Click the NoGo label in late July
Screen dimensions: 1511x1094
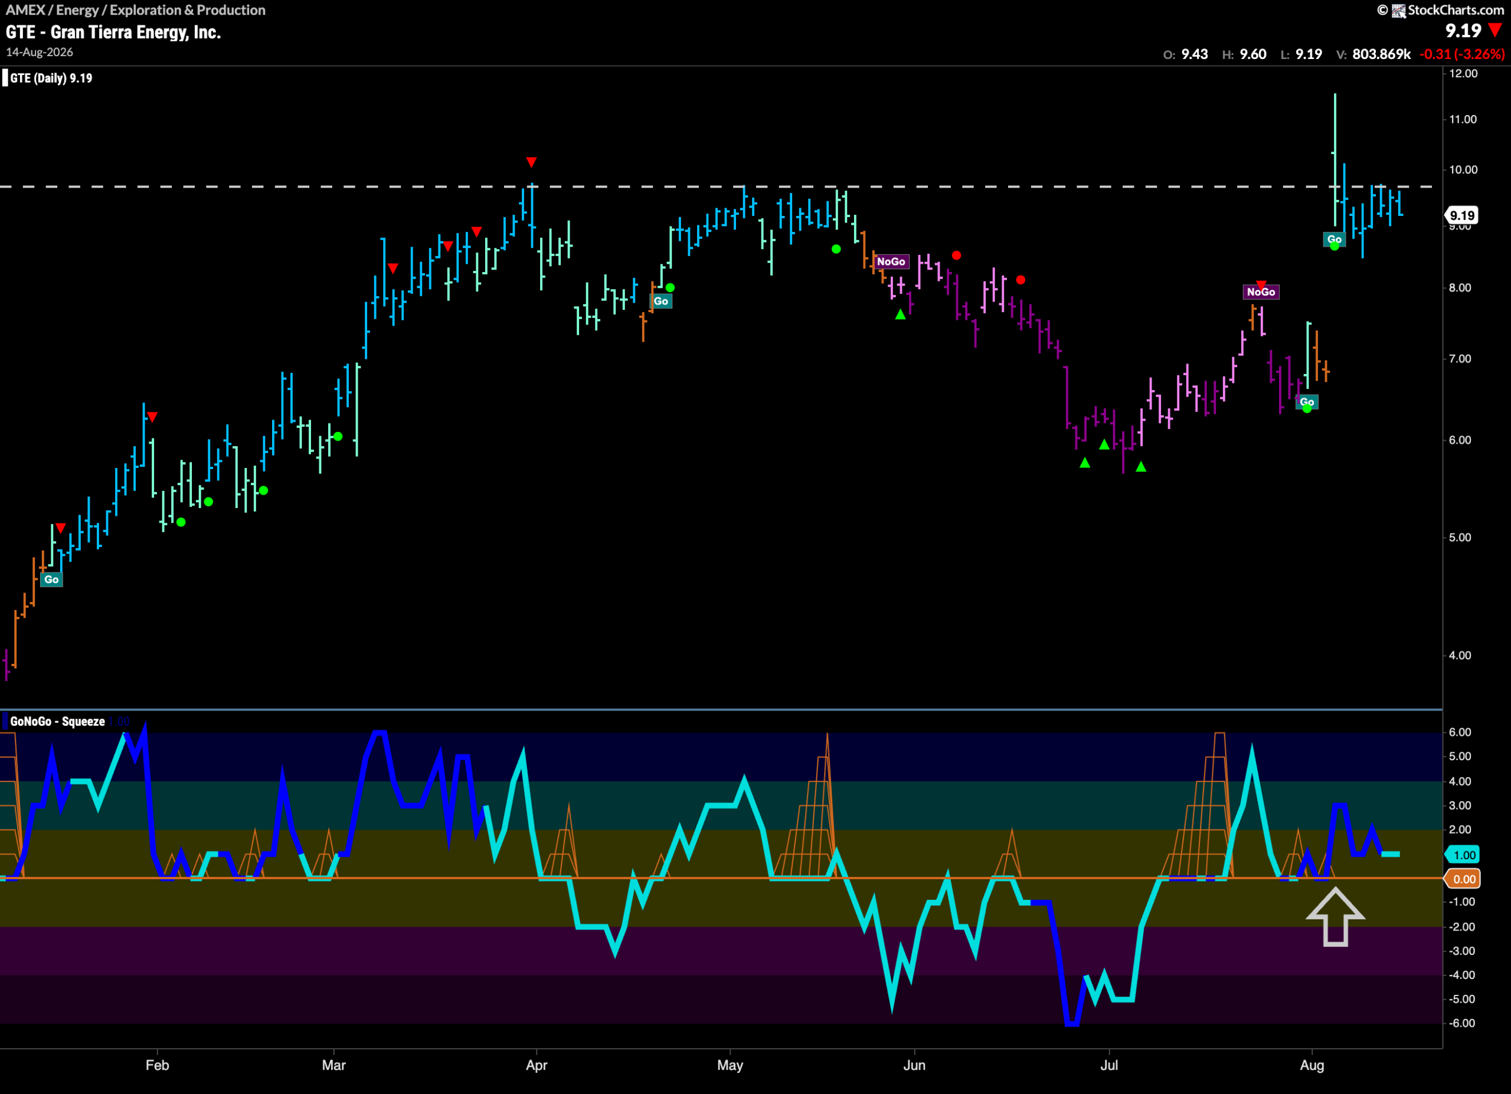pyautogui.click(x=1261, y=291)
